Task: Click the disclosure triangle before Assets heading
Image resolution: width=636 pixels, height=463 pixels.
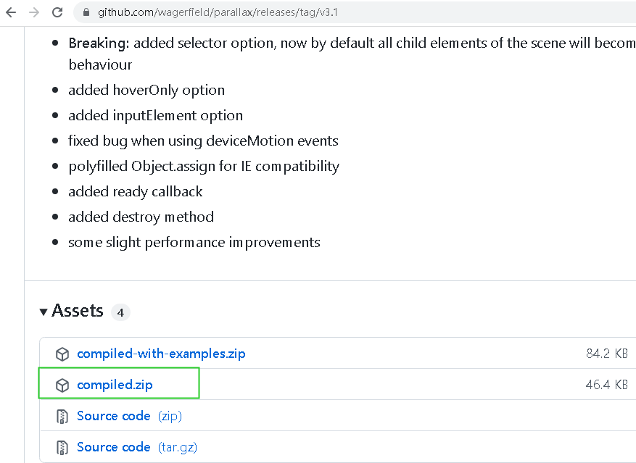Action: point(44,311)
